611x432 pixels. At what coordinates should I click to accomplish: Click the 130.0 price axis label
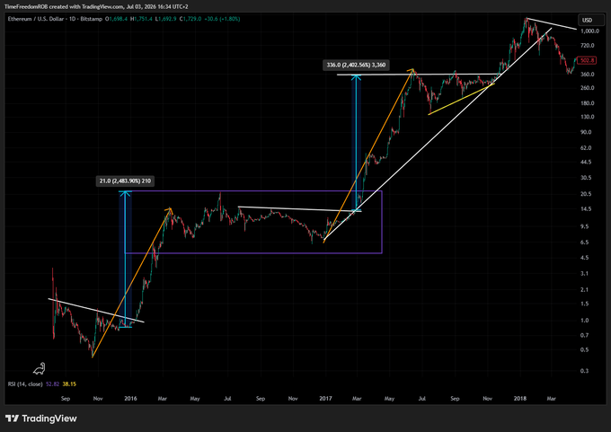tap(588, 117)
